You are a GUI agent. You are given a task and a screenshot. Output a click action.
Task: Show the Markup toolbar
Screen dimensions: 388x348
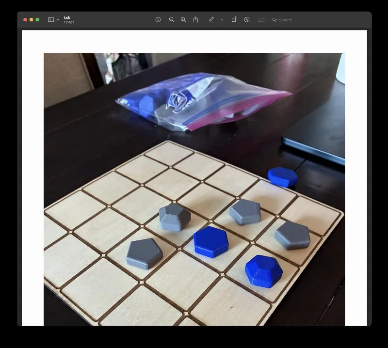[247, 20]
